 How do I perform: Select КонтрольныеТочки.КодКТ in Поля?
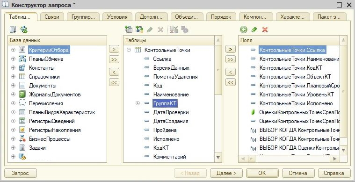(x=291, y=68)
